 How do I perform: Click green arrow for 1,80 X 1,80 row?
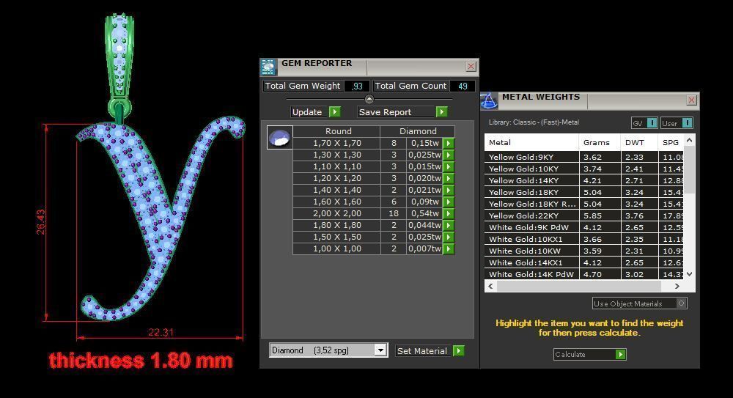click(x=449, y=225)
